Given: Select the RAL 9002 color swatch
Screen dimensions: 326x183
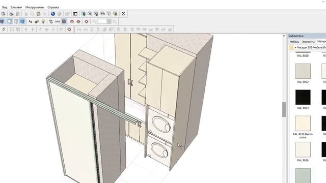Looking at the screenshot, I should 303,71.
